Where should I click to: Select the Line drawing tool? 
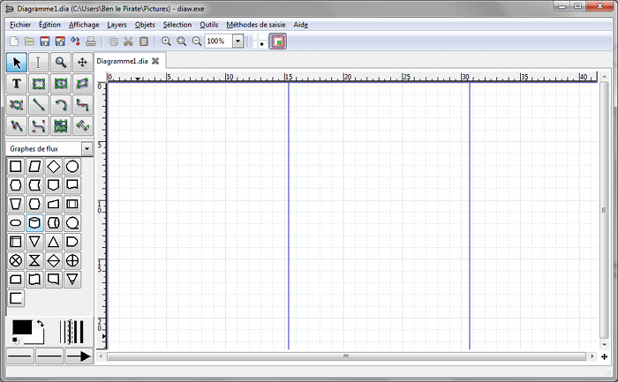(x=38, y=105)
